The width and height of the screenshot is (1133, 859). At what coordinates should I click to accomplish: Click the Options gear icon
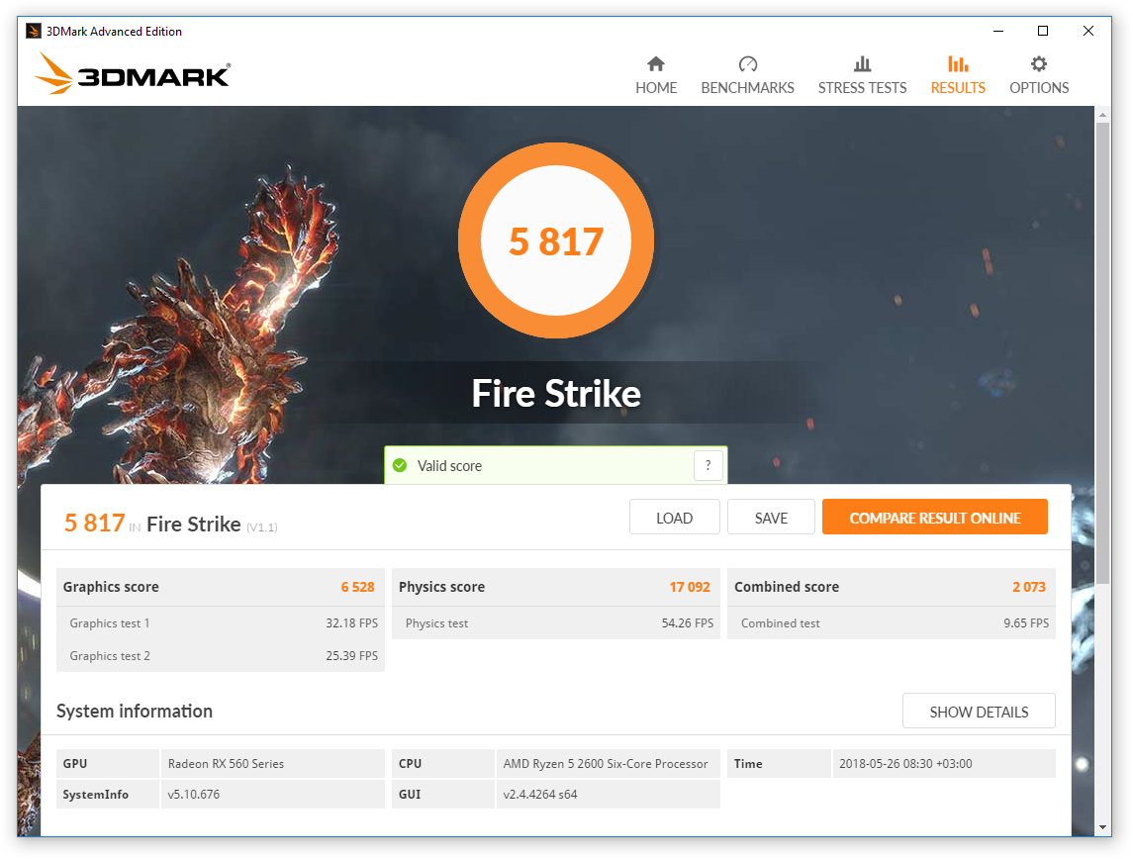[x=1039, y=64]
